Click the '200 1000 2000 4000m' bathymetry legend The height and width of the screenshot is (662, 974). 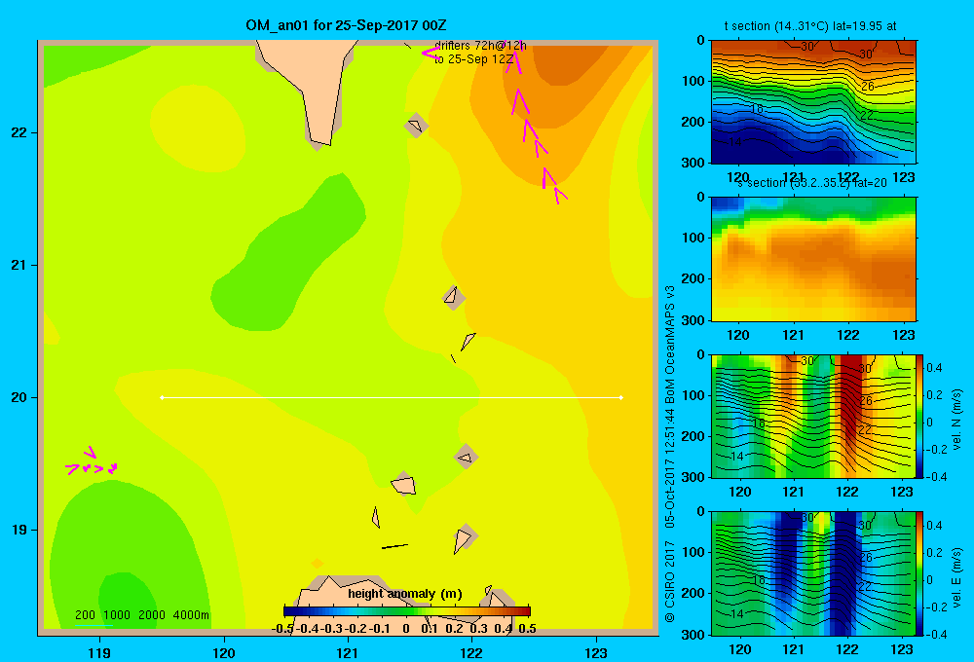pos(141,615)
